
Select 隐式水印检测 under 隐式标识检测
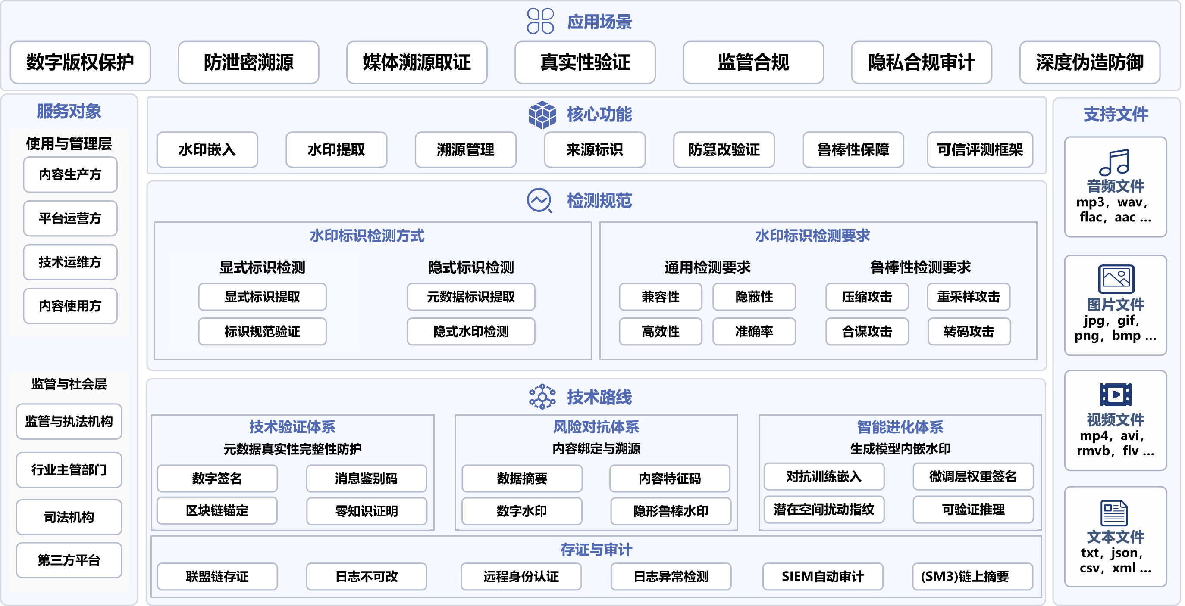470,332
